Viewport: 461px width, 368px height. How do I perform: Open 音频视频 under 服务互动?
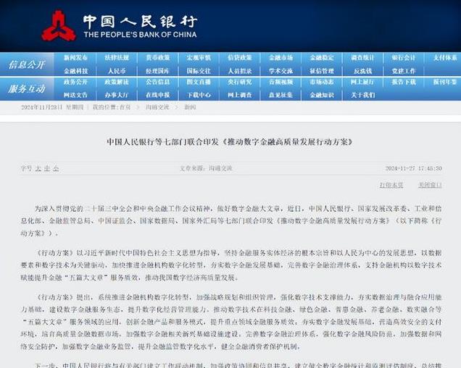coord(281,82)
